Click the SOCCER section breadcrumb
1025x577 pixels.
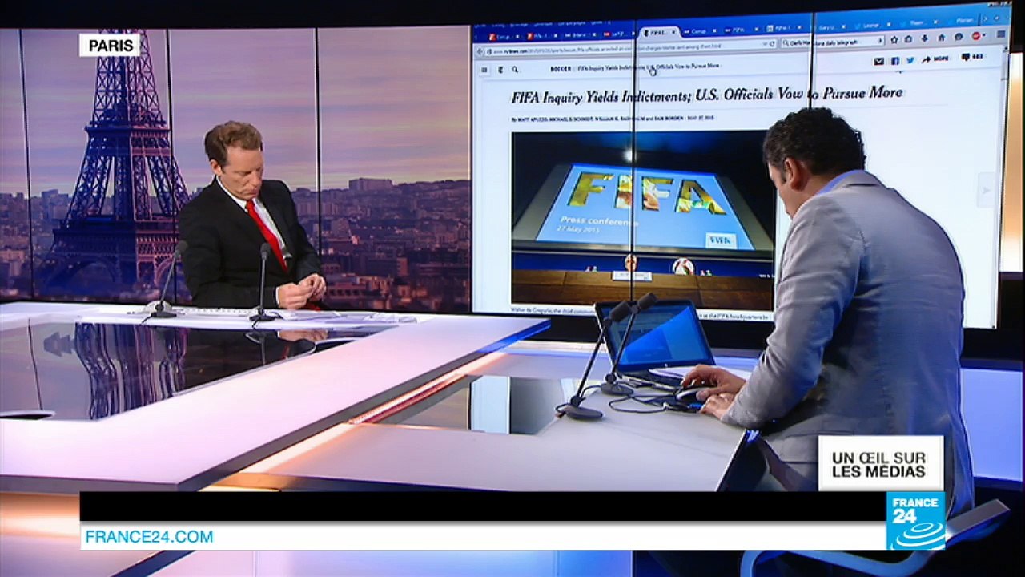click(560, 69)
